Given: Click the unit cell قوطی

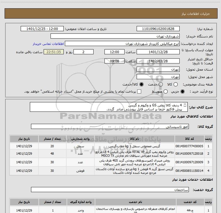Looking at the screenshot, I should (80, 171).
